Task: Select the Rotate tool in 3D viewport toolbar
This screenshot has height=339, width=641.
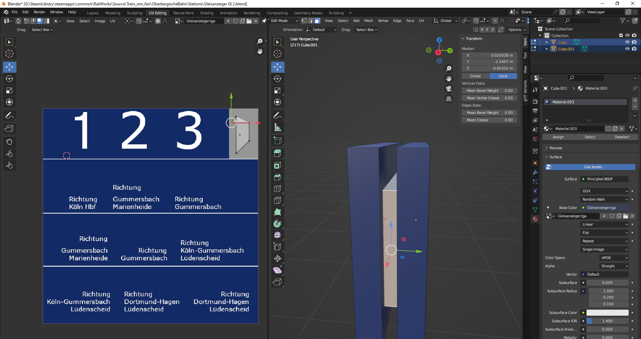Action: (x=277, y=79)
